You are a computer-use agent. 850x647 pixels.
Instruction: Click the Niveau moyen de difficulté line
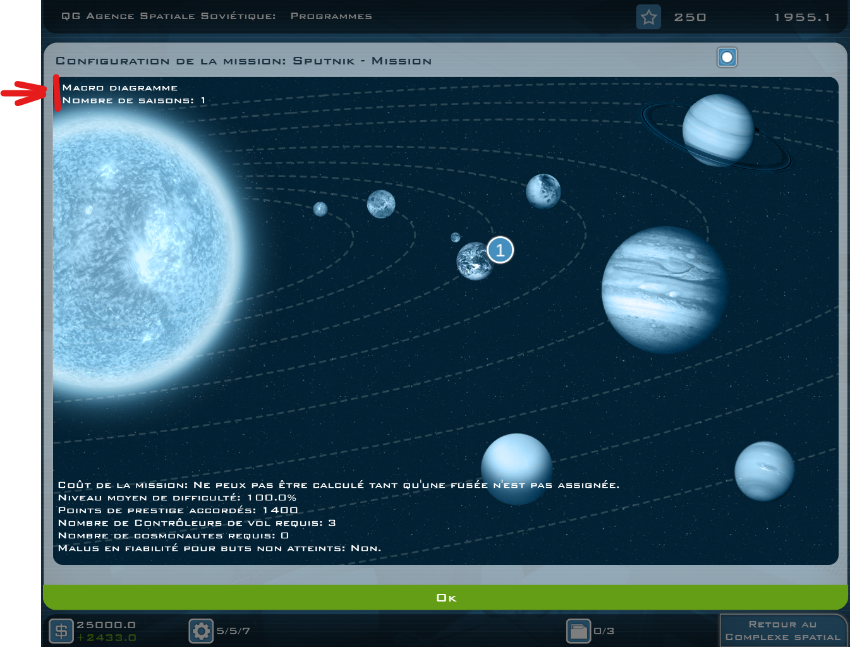click(x=177, y=498)
